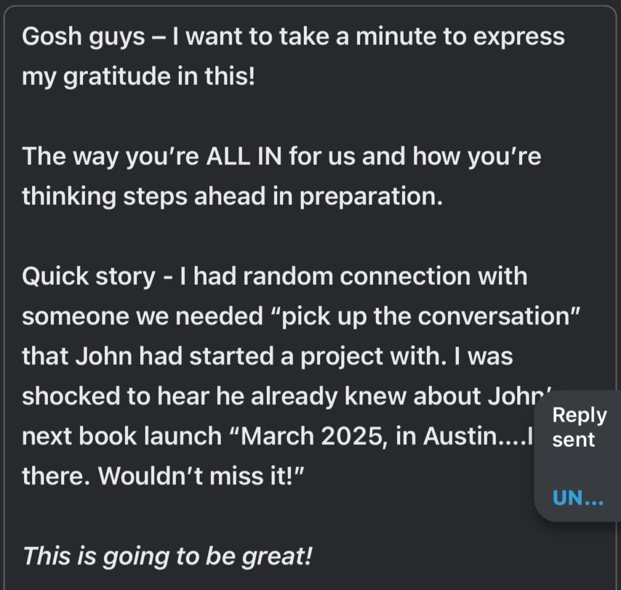Select the "my gratitude in this!" line

pyautogui.click(x=139, y=77)
